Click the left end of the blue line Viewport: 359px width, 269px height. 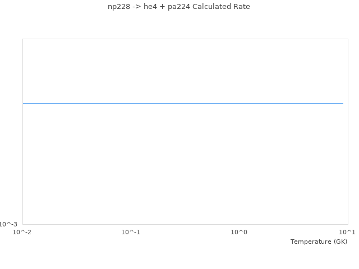(x=24, y=103)
